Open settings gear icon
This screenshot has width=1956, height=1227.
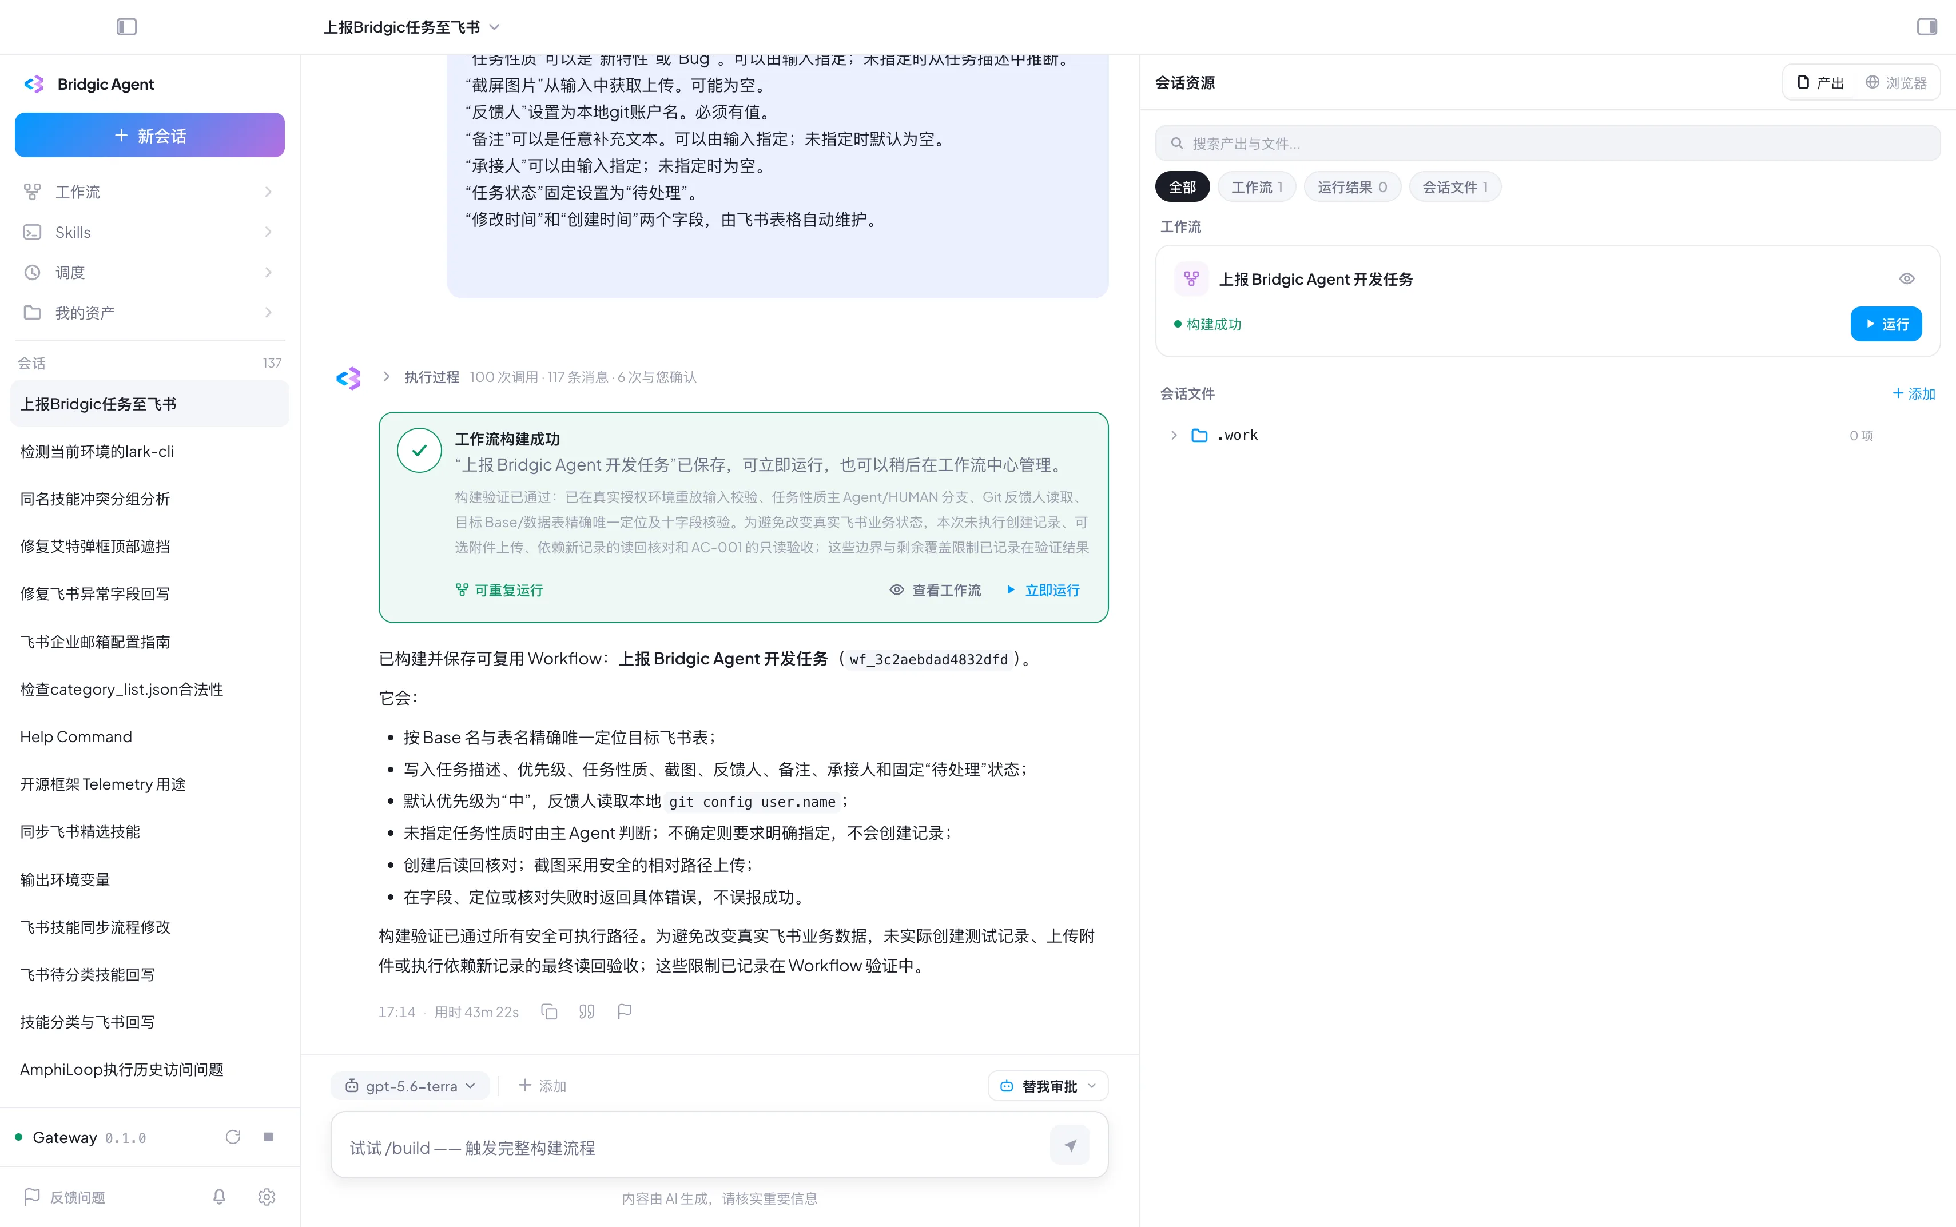point(266,1198)
